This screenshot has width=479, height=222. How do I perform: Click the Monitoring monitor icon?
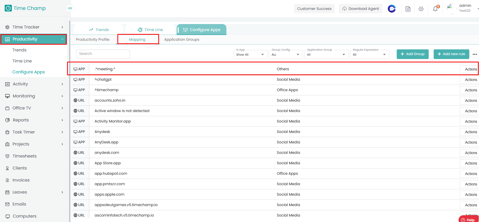pos(7,96)
